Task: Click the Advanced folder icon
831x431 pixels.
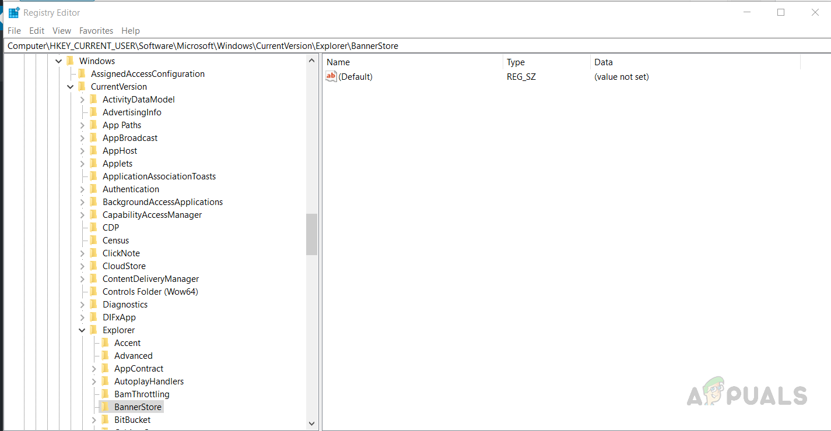Action: point(106,355)
